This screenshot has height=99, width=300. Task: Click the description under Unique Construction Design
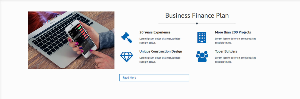click(160, 60)
